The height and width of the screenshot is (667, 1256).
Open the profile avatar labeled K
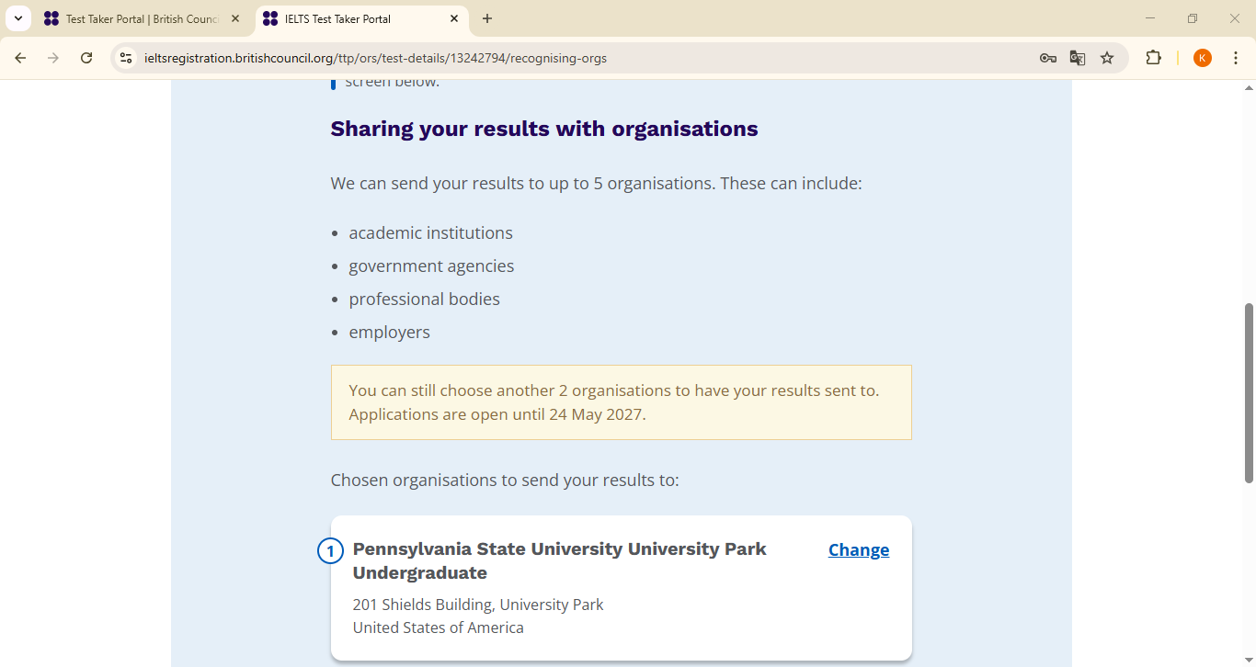click(x=1203, y=58)
